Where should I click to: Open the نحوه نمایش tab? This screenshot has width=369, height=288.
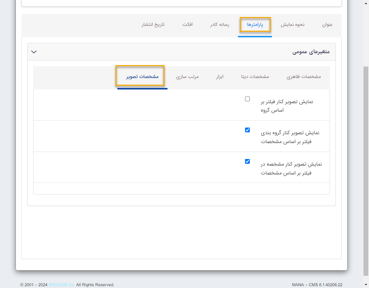(x=293, y=25)
